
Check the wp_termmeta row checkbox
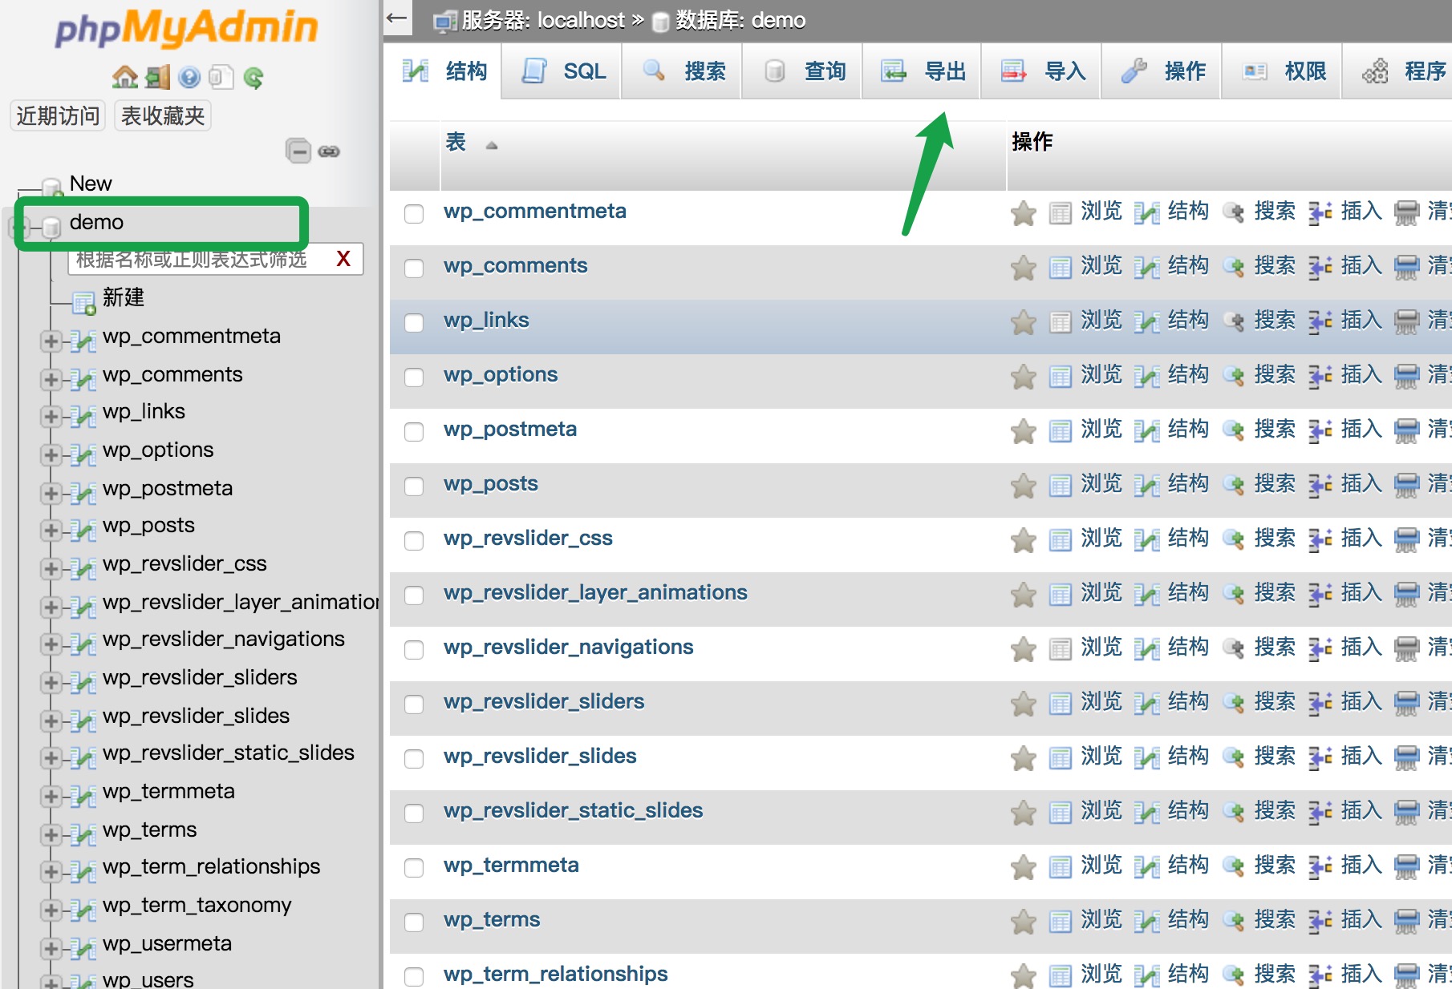pyautogui.click(x=414, y=868)
